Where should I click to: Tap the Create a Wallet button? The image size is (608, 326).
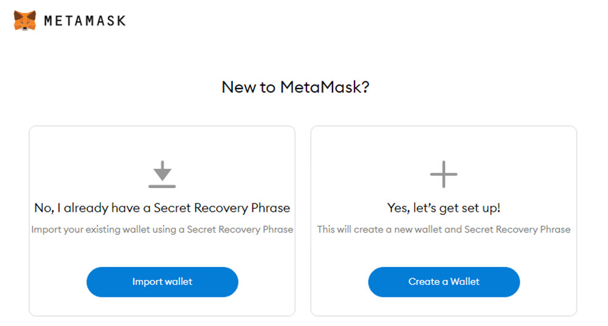444,282
